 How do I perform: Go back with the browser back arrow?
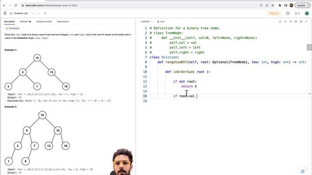pyautogui.click(x=4, y=5)
